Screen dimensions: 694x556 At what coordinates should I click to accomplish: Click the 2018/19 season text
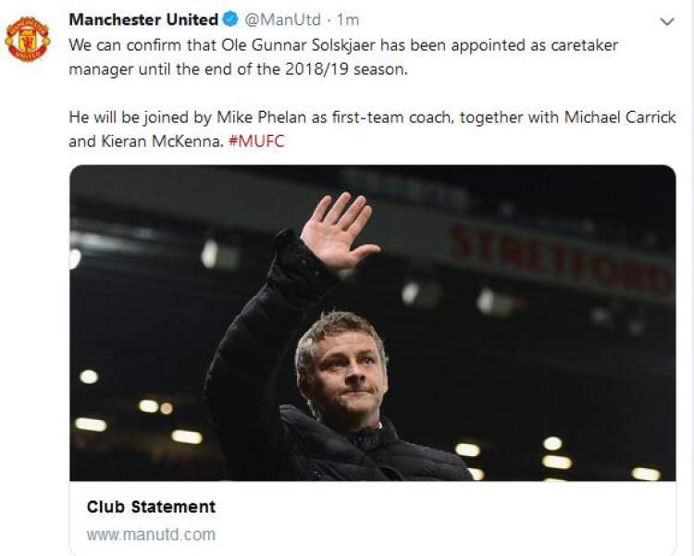pyautogui.click(x=346, y=69)
